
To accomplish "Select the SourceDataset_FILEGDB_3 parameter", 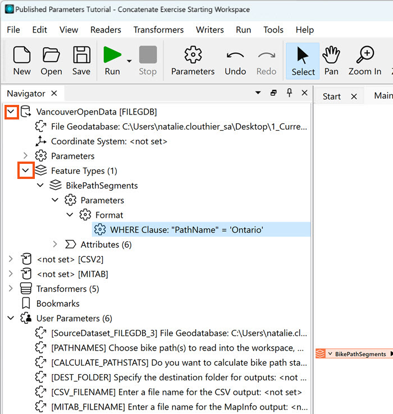I will tap(171, 333).
